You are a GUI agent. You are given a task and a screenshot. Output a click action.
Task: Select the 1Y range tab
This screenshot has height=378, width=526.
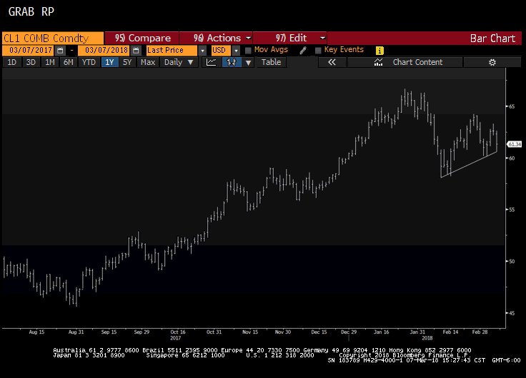pyautogui.click(x=109, y=62)
